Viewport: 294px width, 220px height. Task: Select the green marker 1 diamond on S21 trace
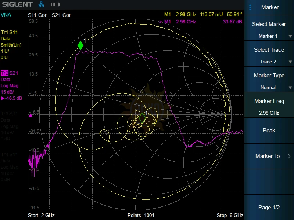(x=80, y=45)
